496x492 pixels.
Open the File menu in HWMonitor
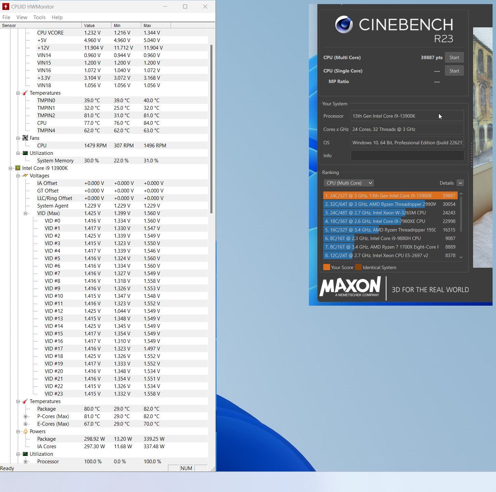pyautogui.click(x=6, y=17)
